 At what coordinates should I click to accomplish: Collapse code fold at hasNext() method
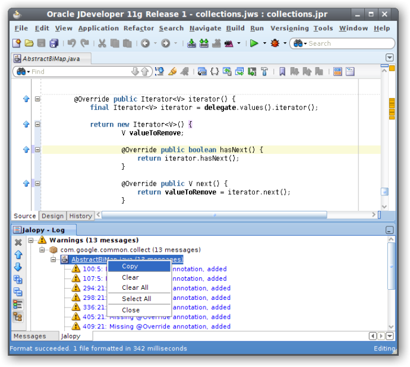(37, 150)
